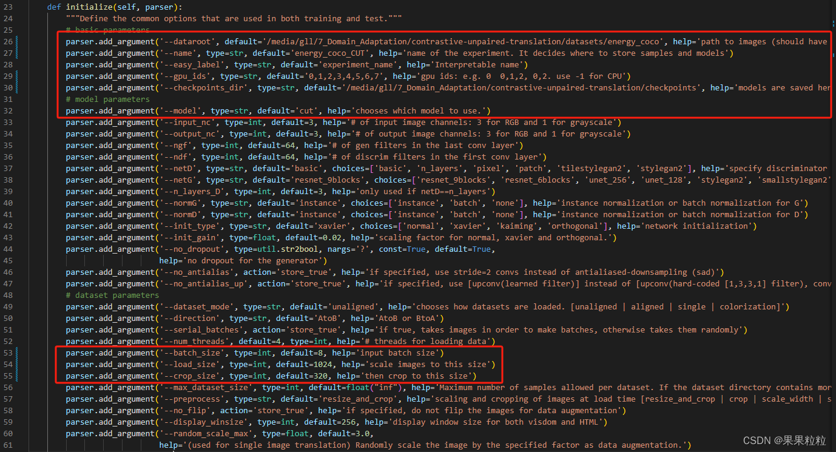Click 'no dropout for the generator' help text

click(252, 261)
